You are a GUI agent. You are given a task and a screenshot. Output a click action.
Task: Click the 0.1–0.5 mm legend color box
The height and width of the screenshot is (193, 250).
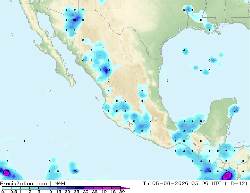(7, 188)
